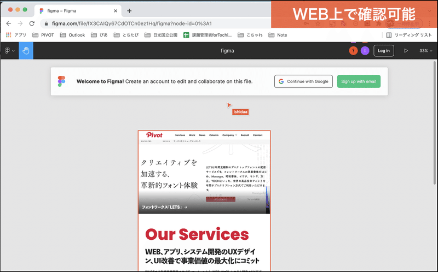Click the canvas vertical scrollbar
The image size is (438, 272).
434,123
